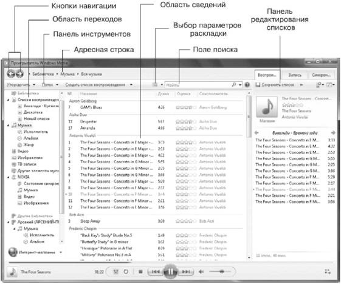Switch to Now Playing mode icon

pos(328,271)
